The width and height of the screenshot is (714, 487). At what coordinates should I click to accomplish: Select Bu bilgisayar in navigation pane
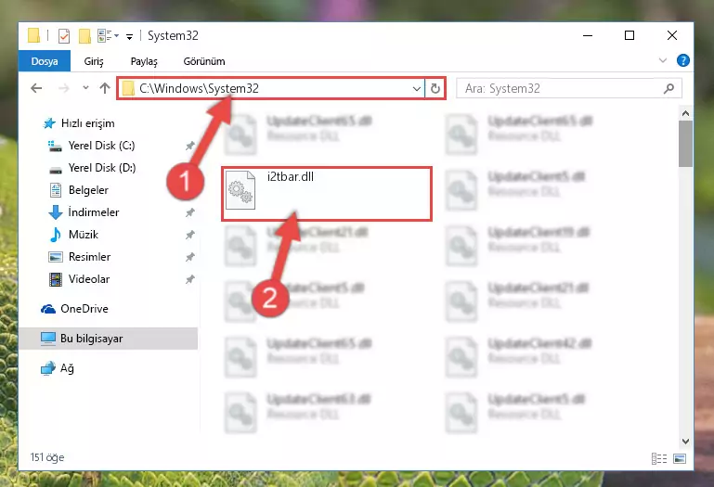92,339
